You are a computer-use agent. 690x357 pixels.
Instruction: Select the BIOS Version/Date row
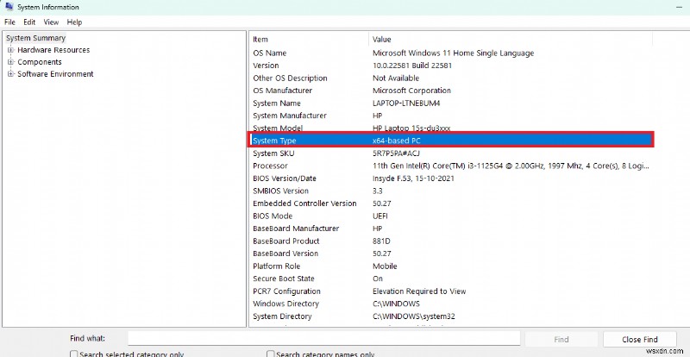(x=450, y=178)
